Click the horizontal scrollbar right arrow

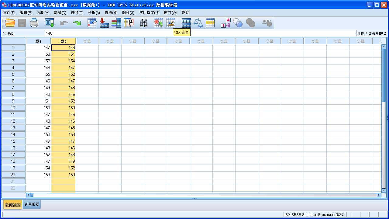tap(379, 195)
